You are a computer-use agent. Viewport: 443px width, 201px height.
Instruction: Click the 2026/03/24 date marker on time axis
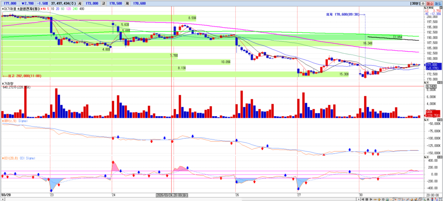172,195
